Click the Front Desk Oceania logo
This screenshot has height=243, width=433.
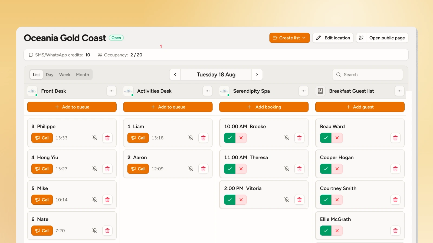(32, 91)
